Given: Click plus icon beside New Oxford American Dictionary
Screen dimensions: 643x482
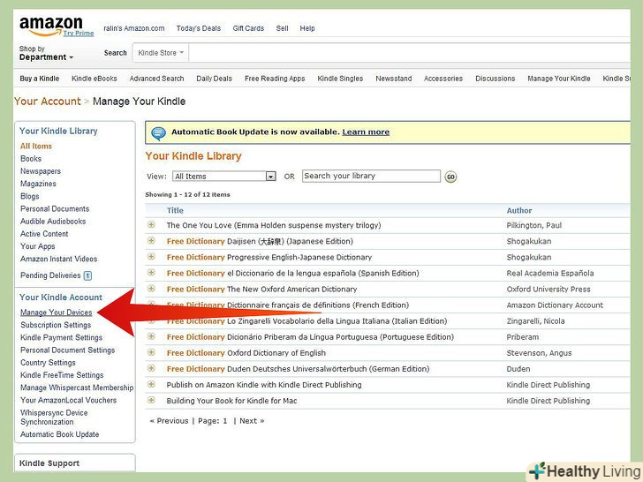Looking at the screenshot, I should [x=152, y=289].
